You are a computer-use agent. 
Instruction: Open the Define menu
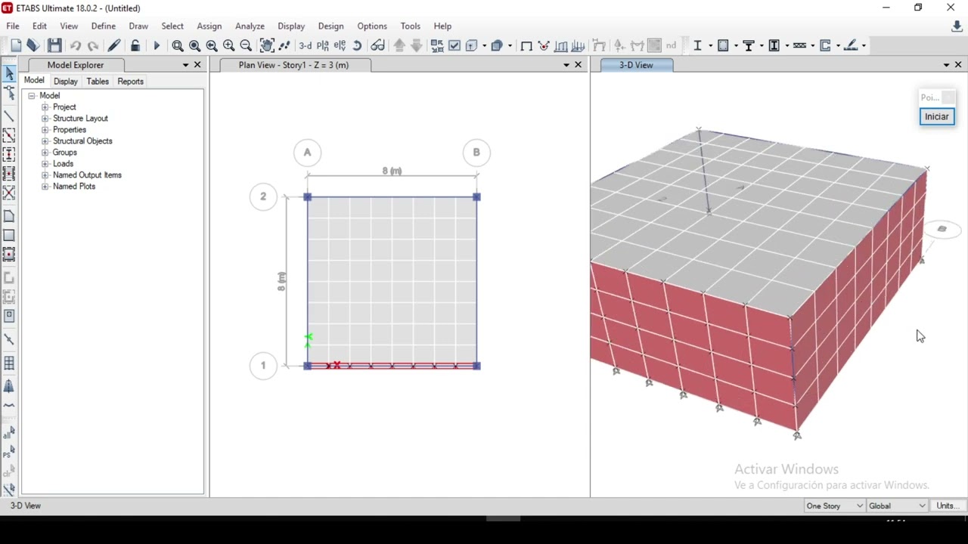click(x=104, y=26)
